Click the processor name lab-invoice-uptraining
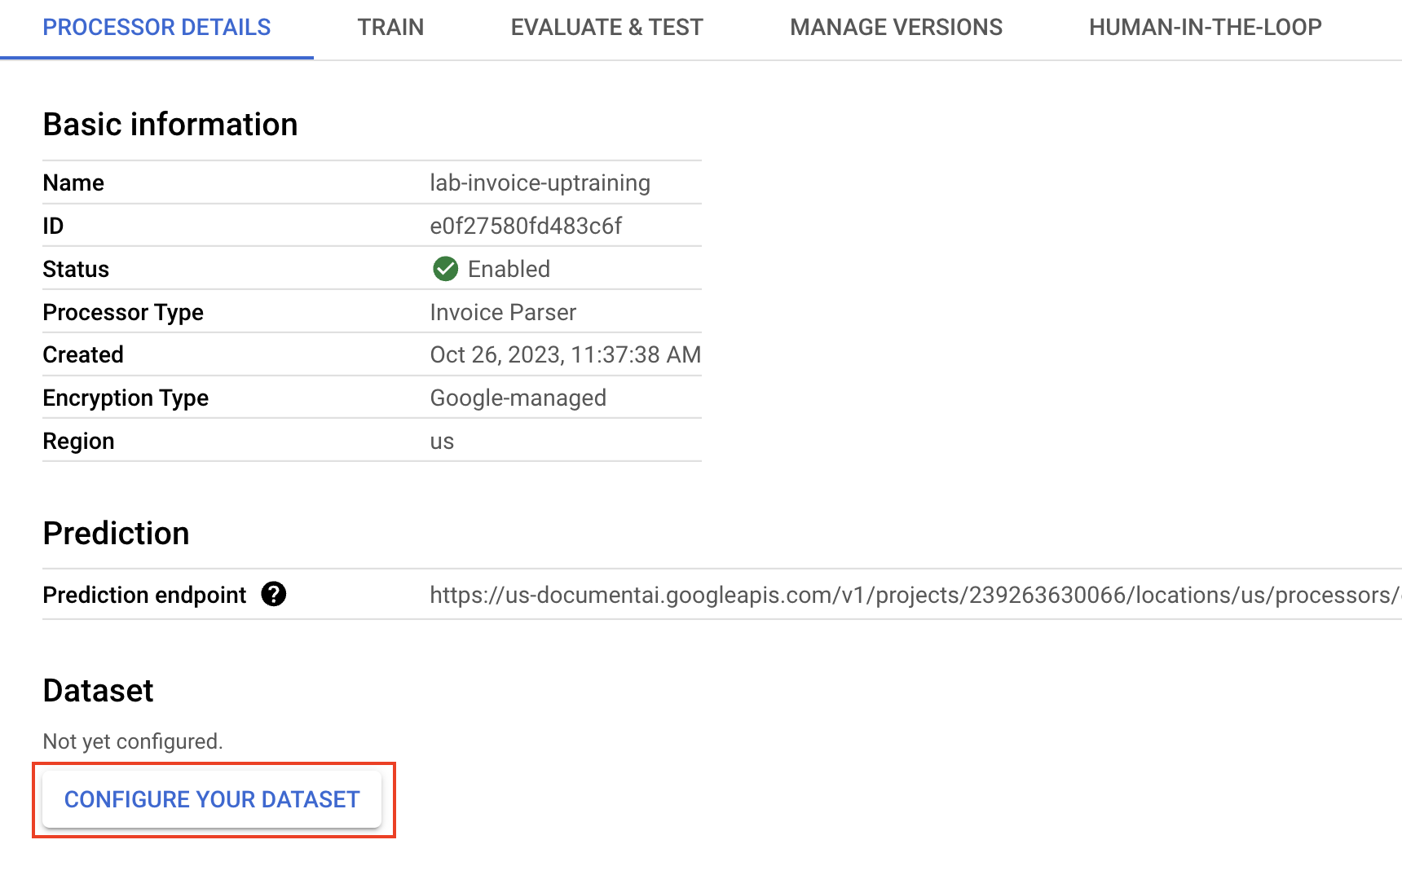1402x875 pixels. 540,183
